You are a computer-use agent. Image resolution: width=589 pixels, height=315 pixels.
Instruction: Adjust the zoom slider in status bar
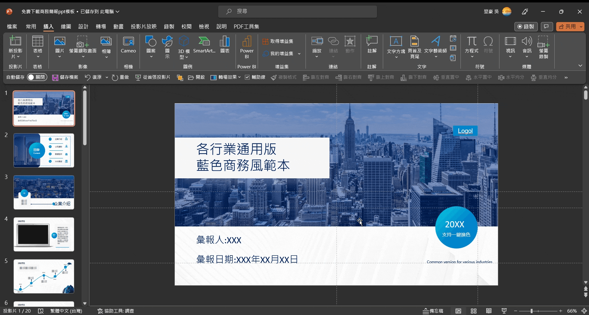click(531, 311)
